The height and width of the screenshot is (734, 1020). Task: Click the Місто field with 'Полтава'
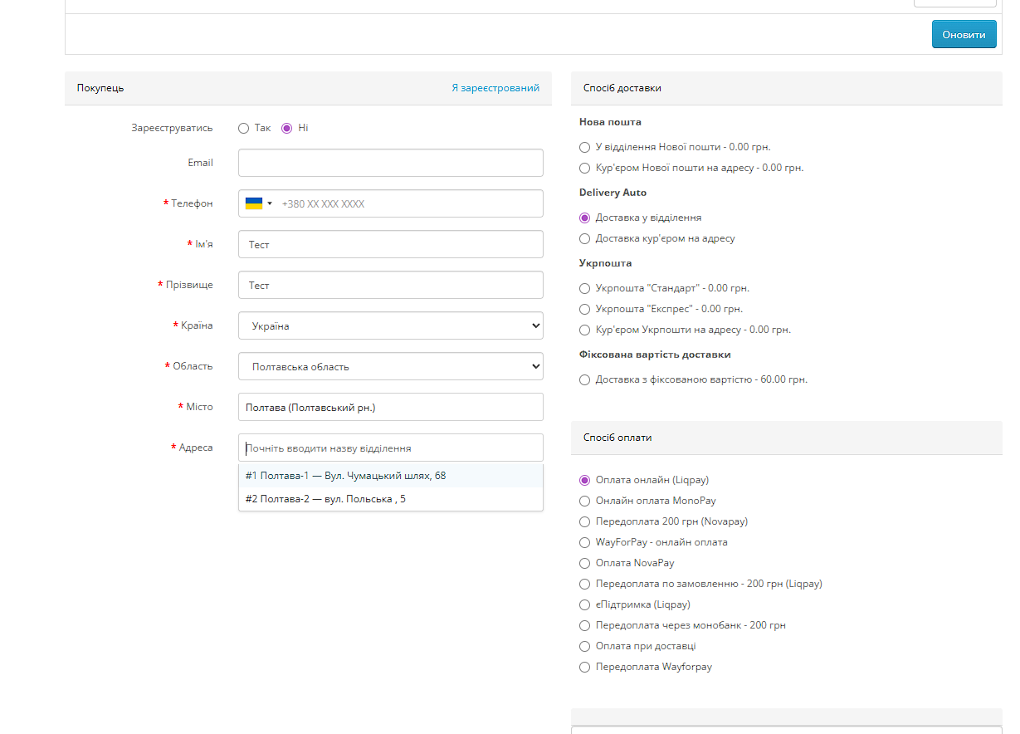[391, 407]
